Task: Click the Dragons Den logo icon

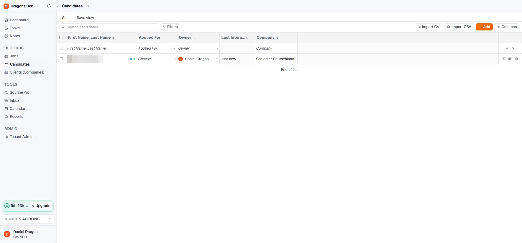Action: click(6, 6)
